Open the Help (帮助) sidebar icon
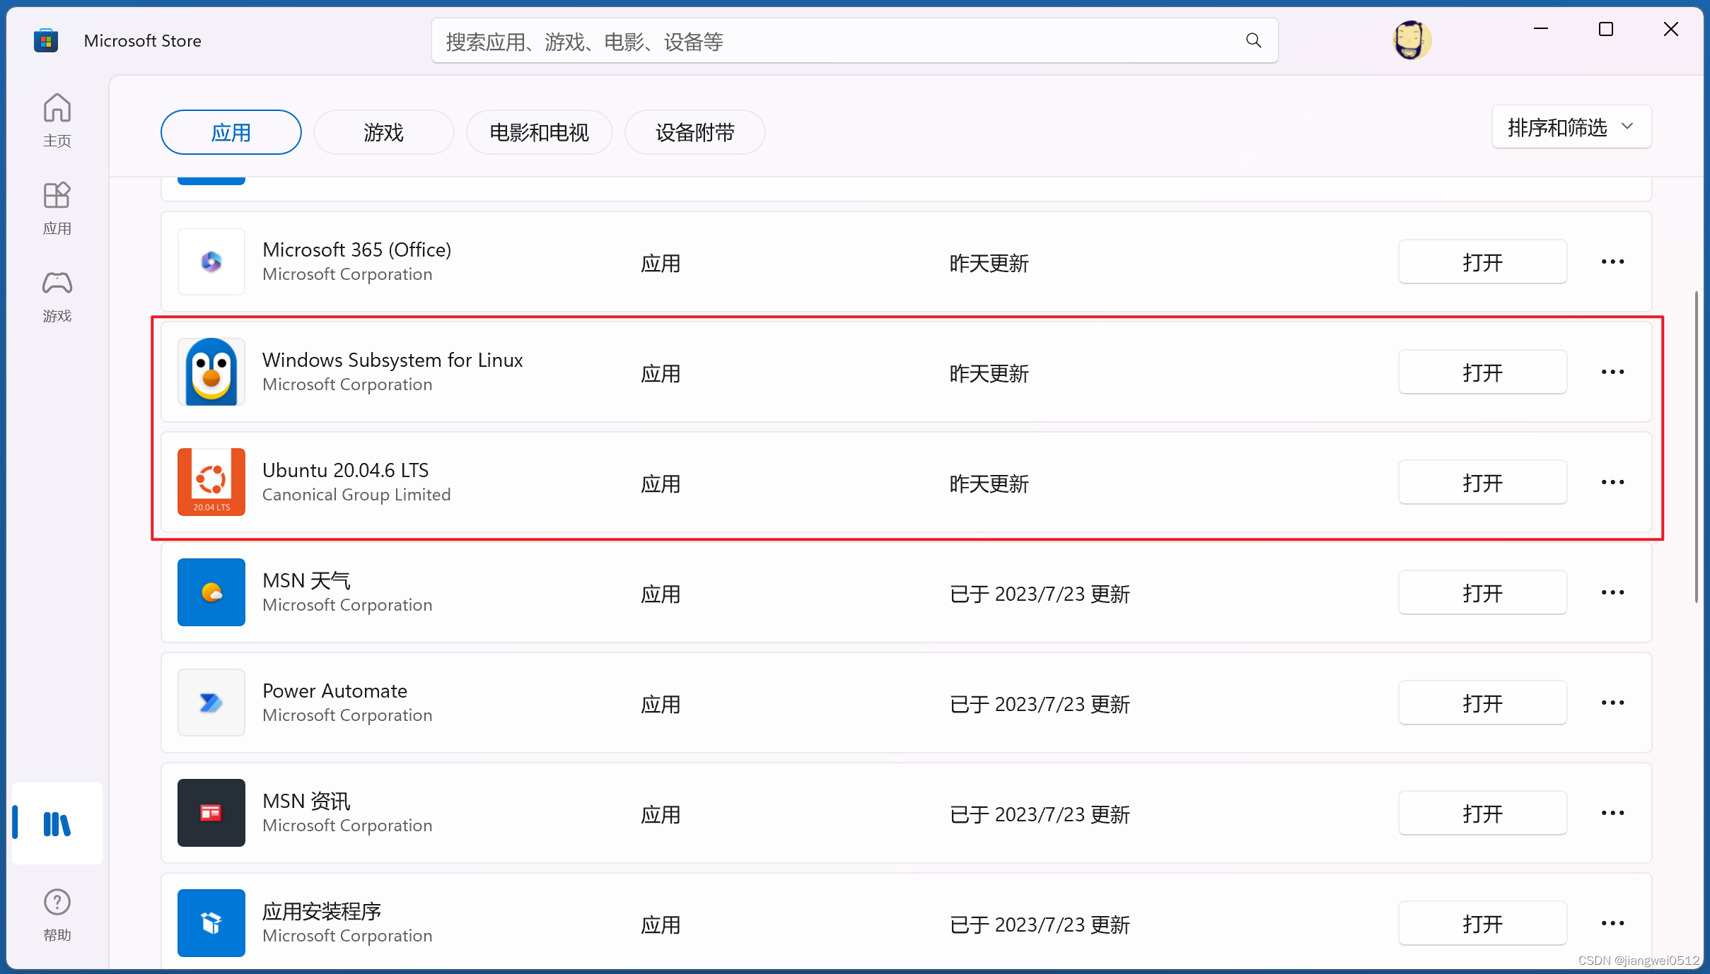Screen dimensions: 1710x974 point(57,915)
